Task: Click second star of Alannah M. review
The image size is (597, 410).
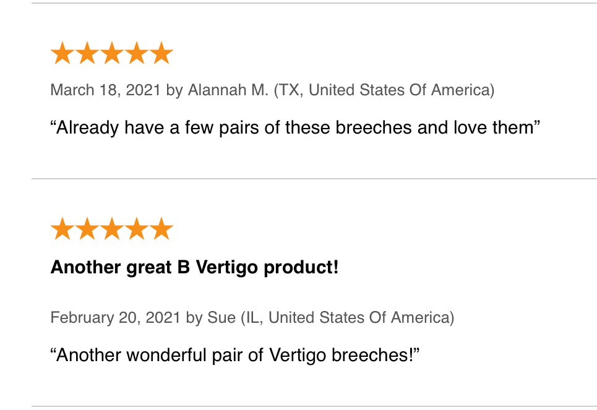Action: (x=87, y=53)
